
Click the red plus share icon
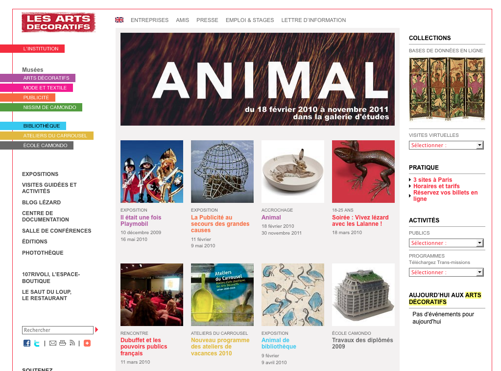[x=87, y=343]
